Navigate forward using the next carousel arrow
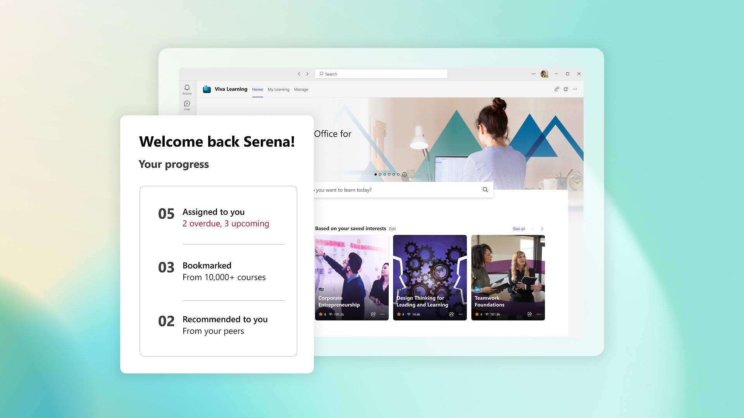744x418 pixels. [x=542, y=228]
